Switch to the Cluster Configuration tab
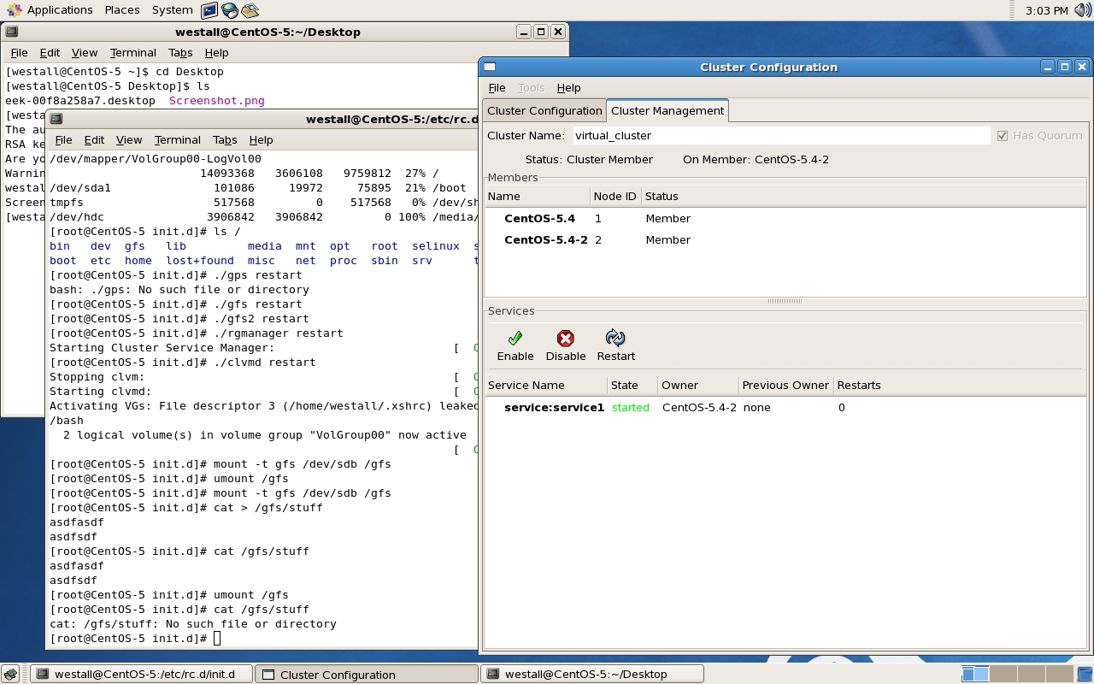1094x684 pixels. pos(544,110)
